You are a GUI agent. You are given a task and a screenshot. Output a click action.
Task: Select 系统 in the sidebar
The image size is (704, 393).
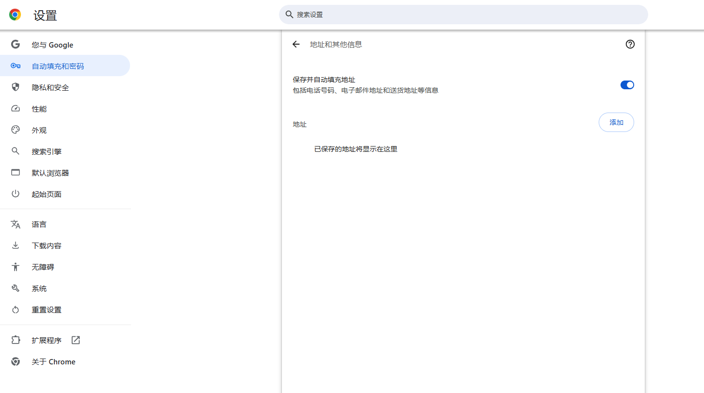pyautogui.click(x=65, y=288)
